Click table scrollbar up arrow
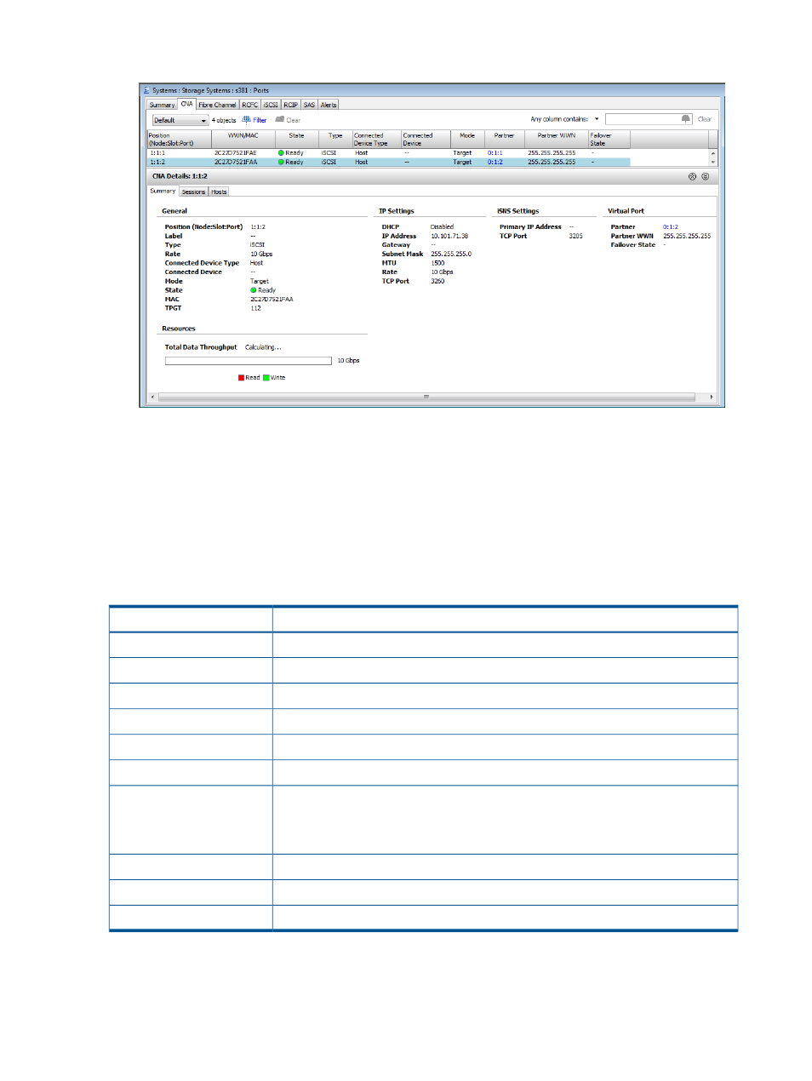The image size is (812, 1081). click(713, 152)
